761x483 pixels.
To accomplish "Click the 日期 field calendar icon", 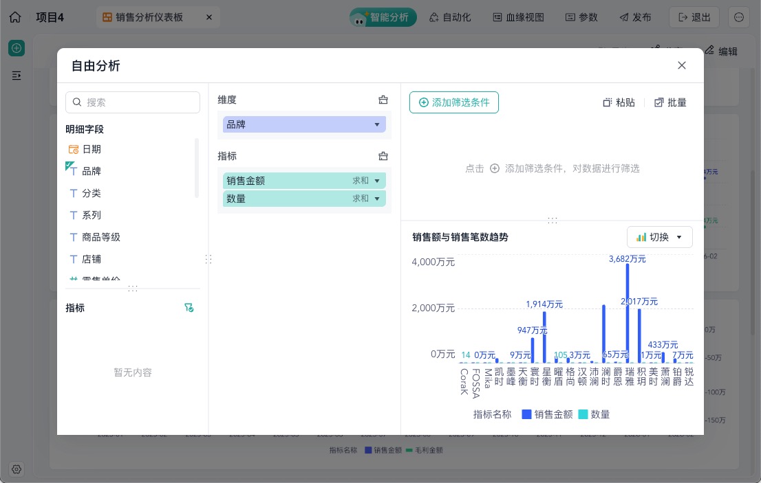I will 74,149.
